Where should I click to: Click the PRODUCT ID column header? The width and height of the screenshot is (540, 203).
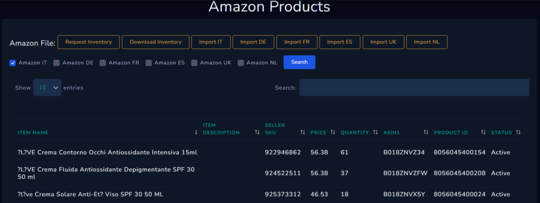(451, 132)
